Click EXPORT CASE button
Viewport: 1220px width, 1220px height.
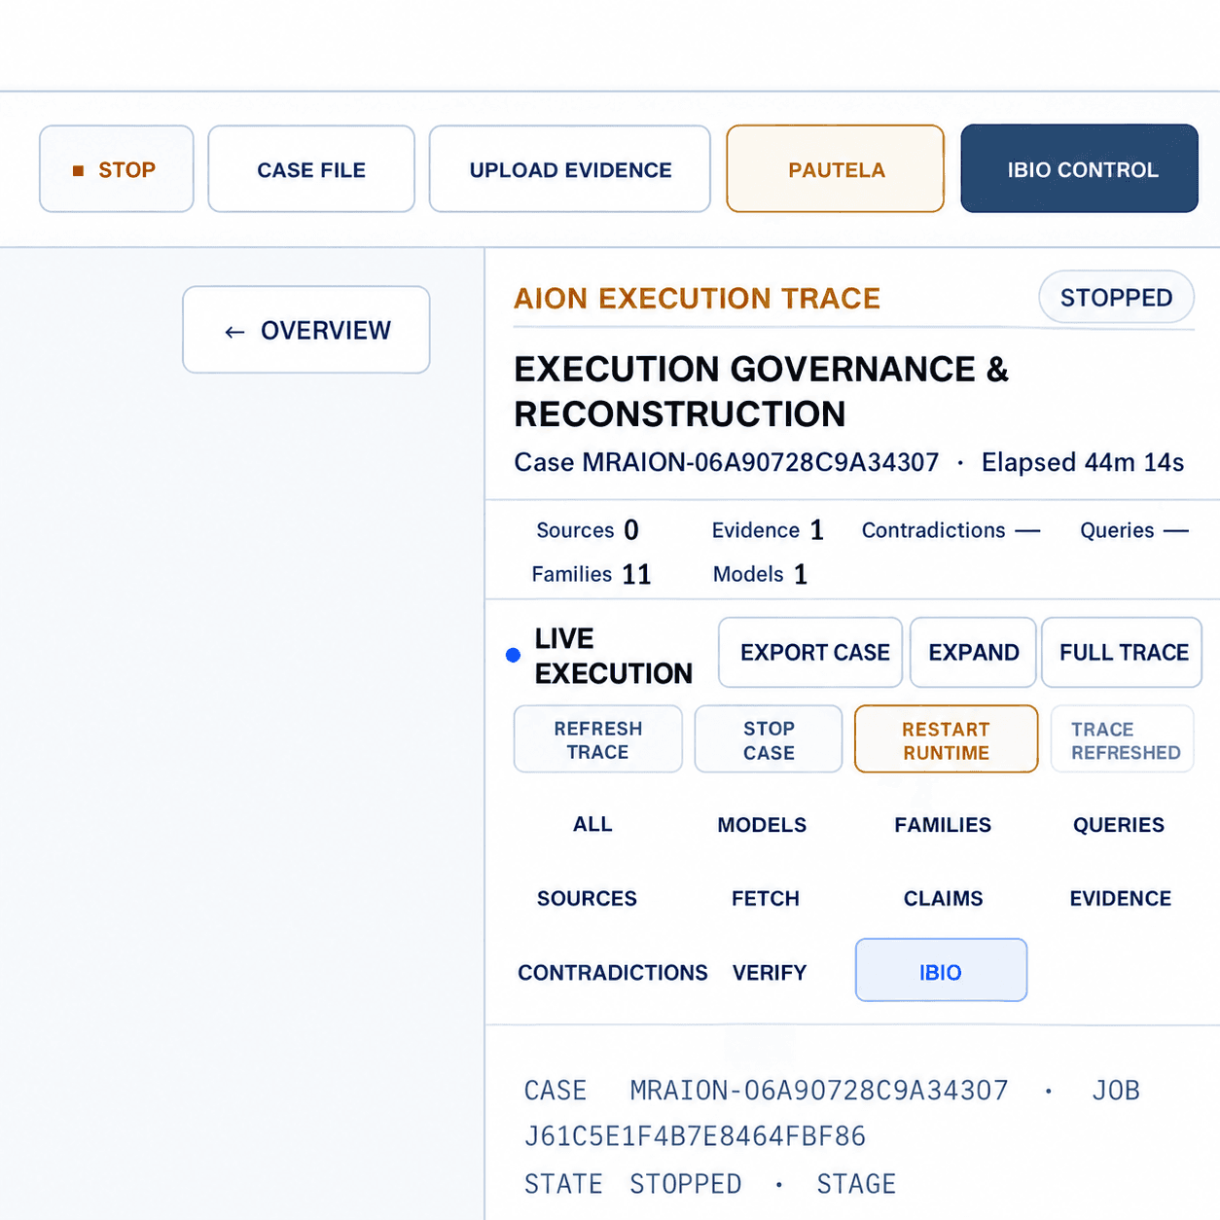810,652
